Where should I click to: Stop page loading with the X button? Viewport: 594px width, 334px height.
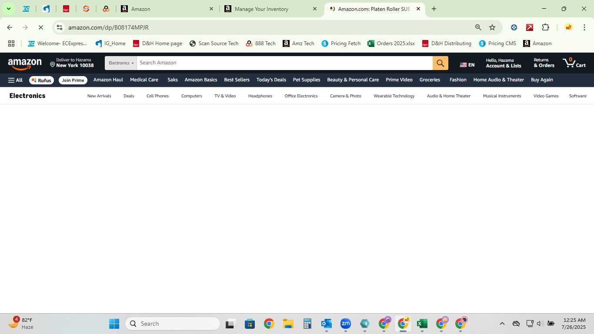click(40, 27)
